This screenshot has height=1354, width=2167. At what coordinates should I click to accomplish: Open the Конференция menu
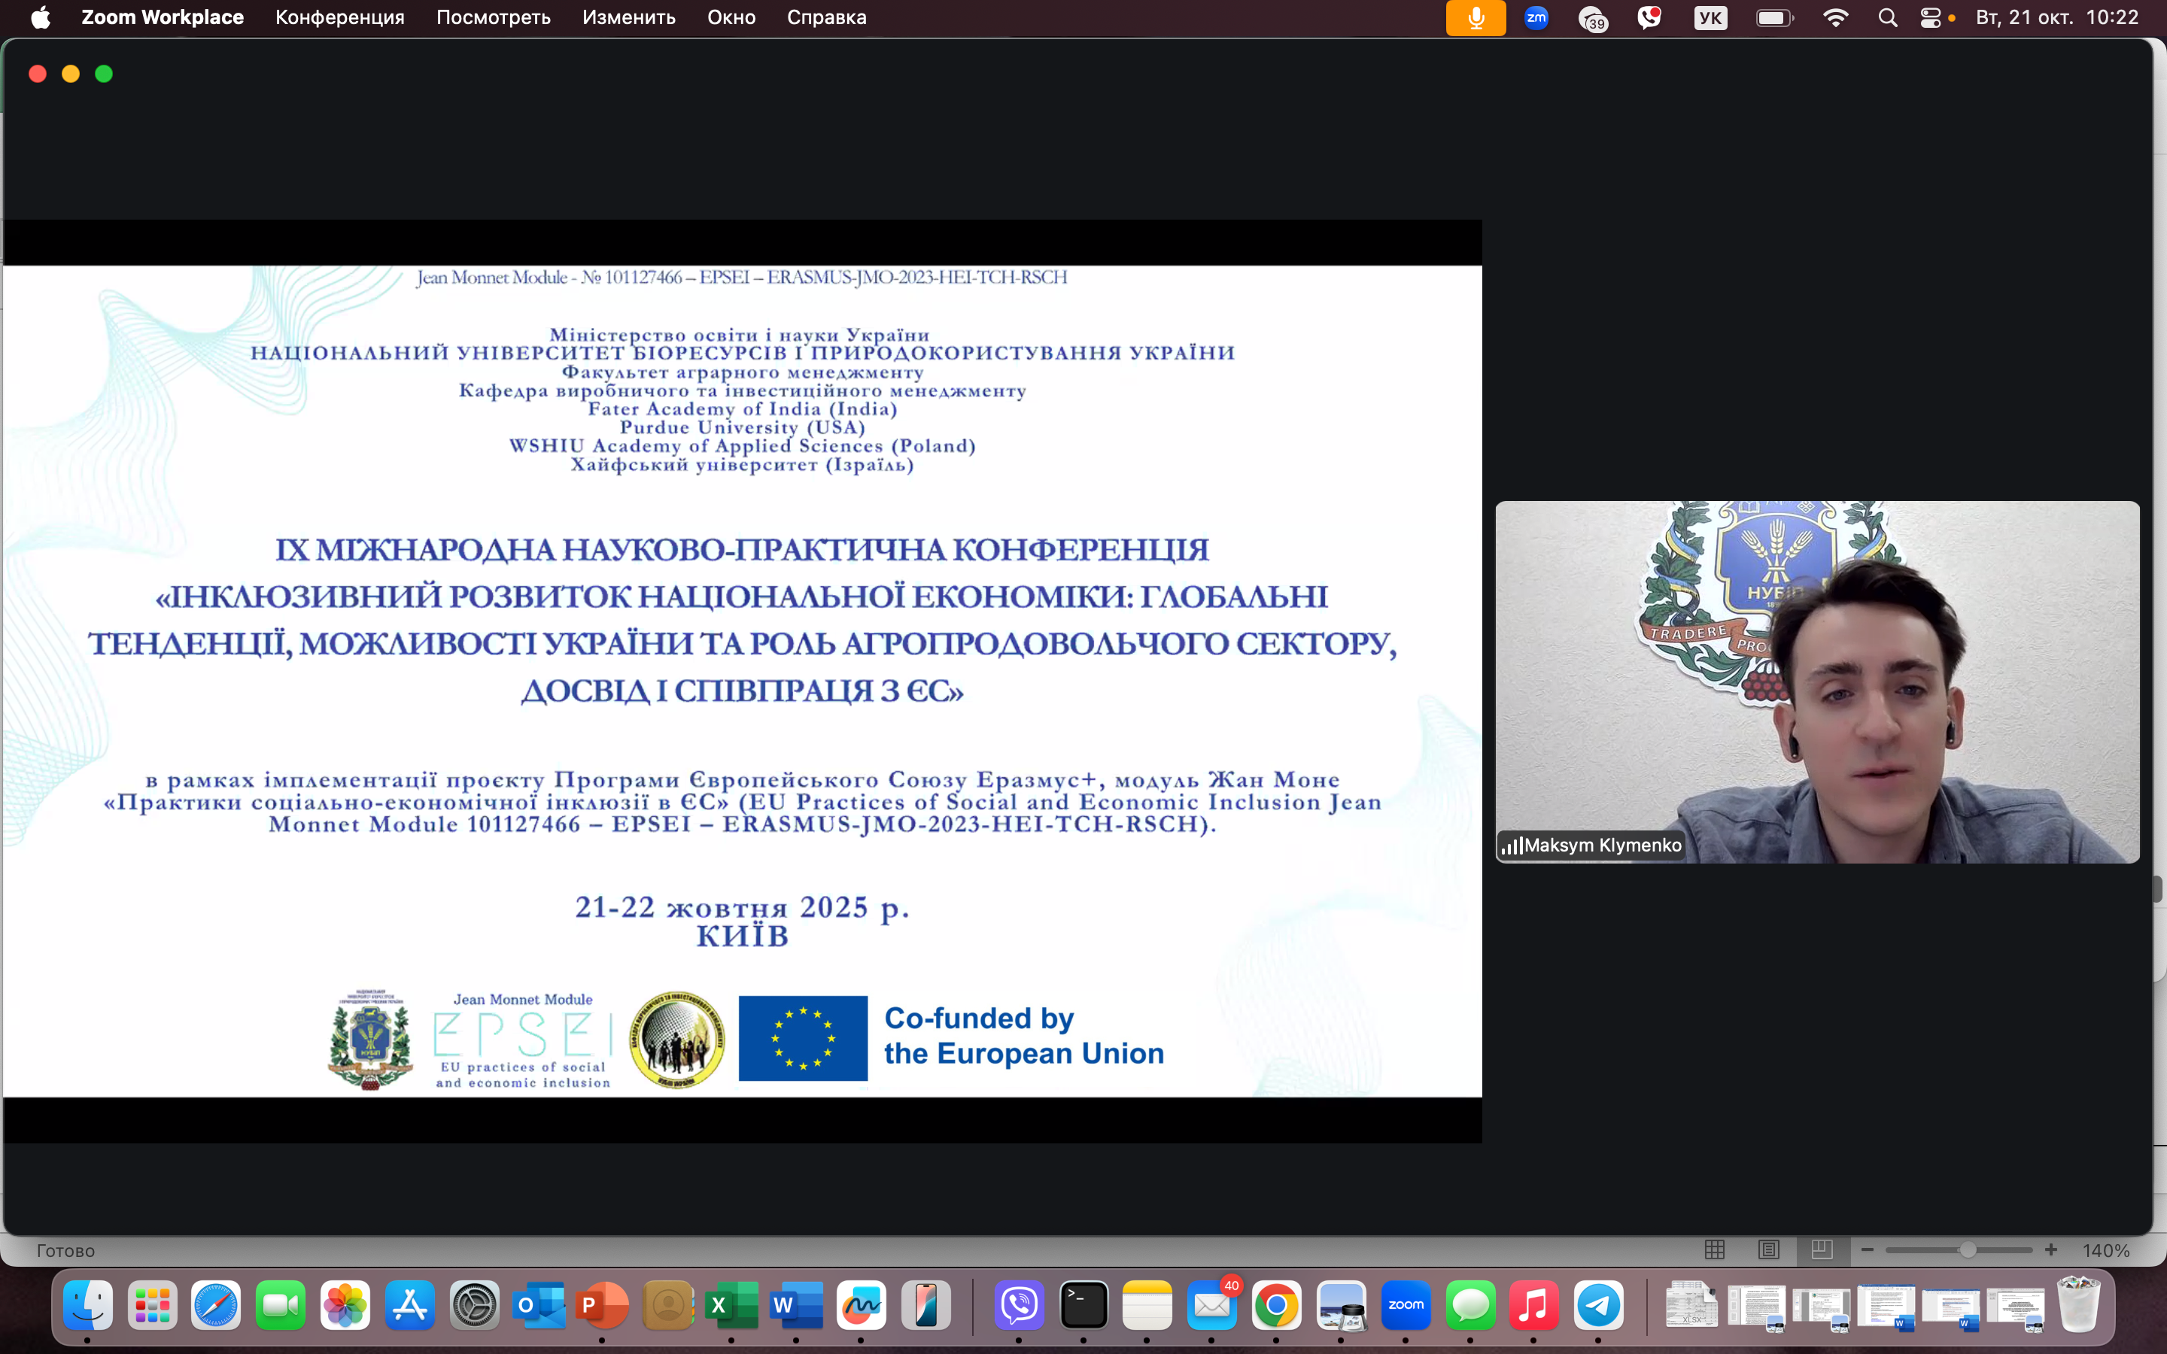pos(339,18)
